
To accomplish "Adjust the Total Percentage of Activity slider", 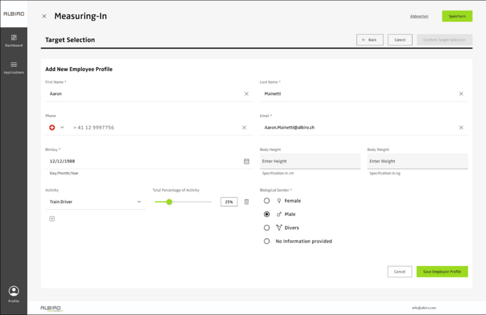I will tap(169, 202).
